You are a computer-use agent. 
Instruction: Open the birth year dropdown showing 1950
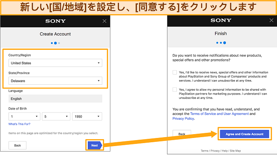87,116
